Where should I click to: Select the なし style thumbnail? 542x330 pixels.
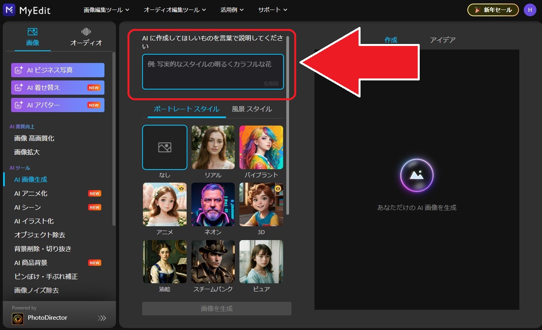(x=165, y=147)
